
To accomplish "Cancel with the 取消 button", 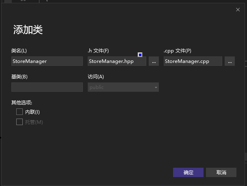I will (x=221, y=172).
